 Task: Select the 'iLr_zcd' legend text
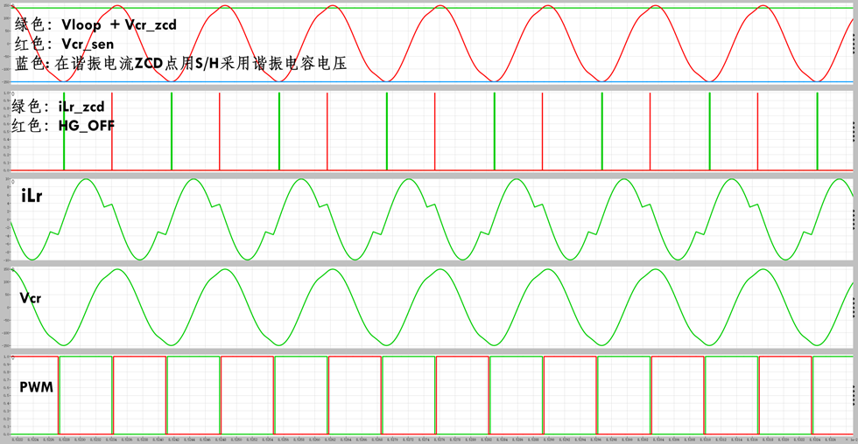coord(81,107)
